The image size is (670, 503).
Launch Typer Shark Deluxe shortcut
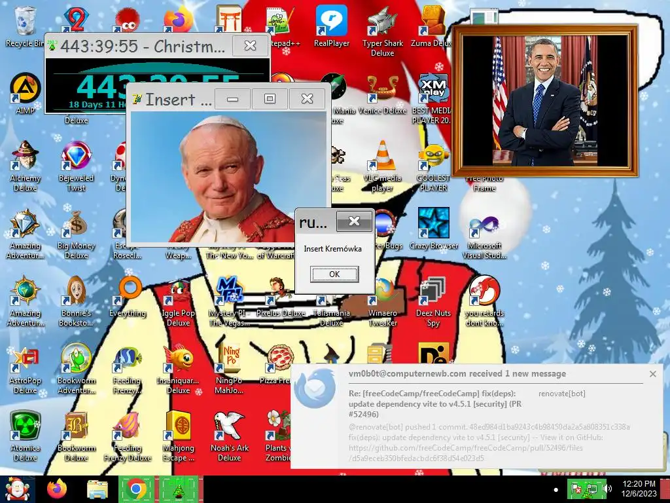pos(382,31)
